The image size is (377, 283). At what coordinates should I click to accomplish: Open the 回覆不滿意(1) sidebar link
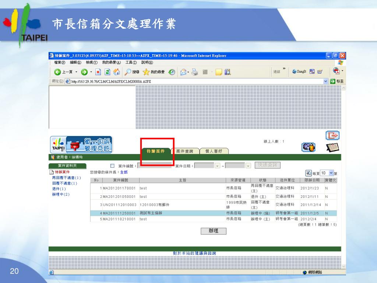65,184
